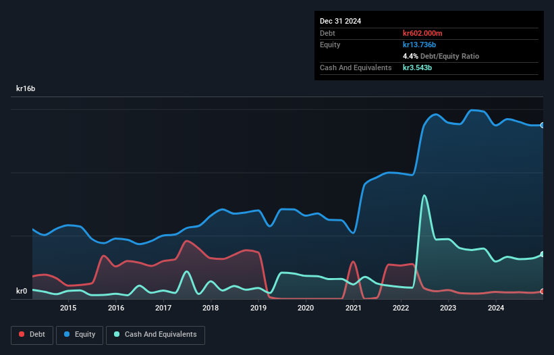Click the red Debt legend dot
Viewport: 554px width, 355px height.
click(x=22, y=334)
